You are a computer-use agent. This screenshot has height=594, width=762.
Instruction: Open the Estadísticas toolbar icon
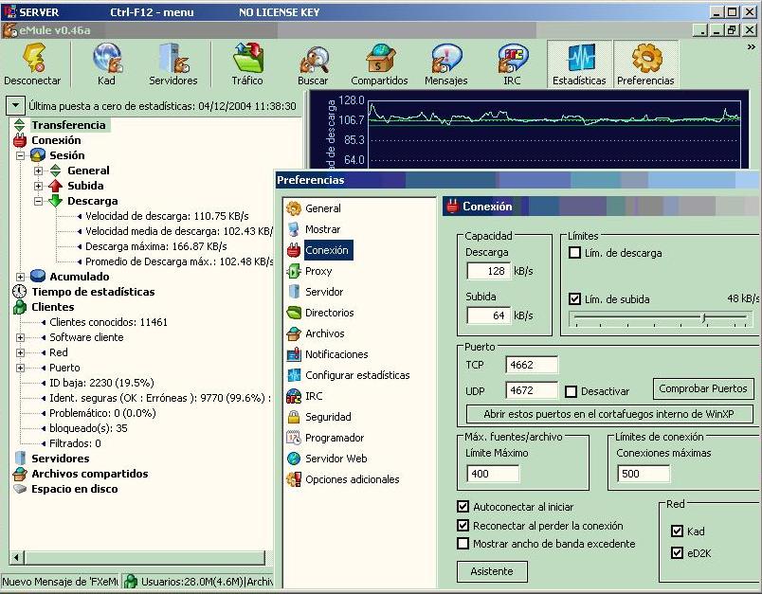[x=580, y=58]
